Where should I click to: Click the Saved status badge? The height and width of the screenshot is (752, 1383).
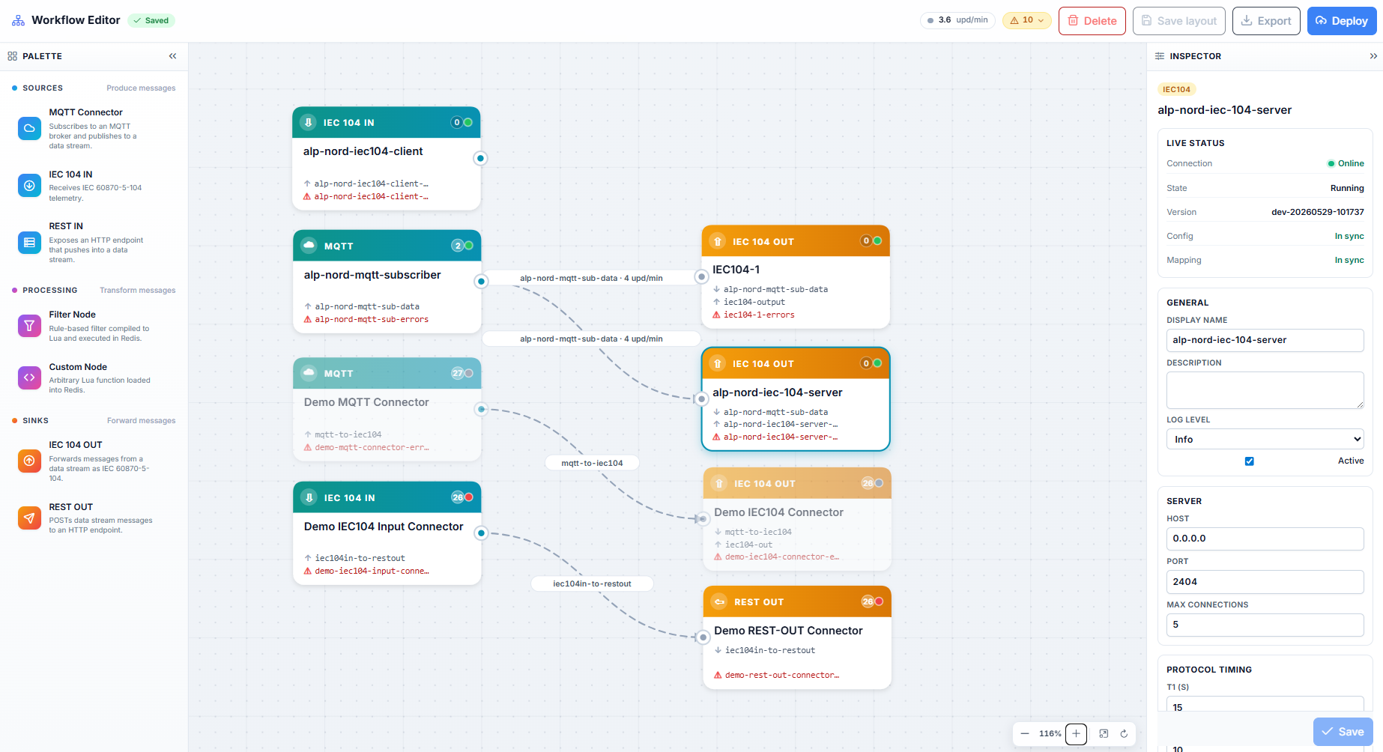[151, 20]
